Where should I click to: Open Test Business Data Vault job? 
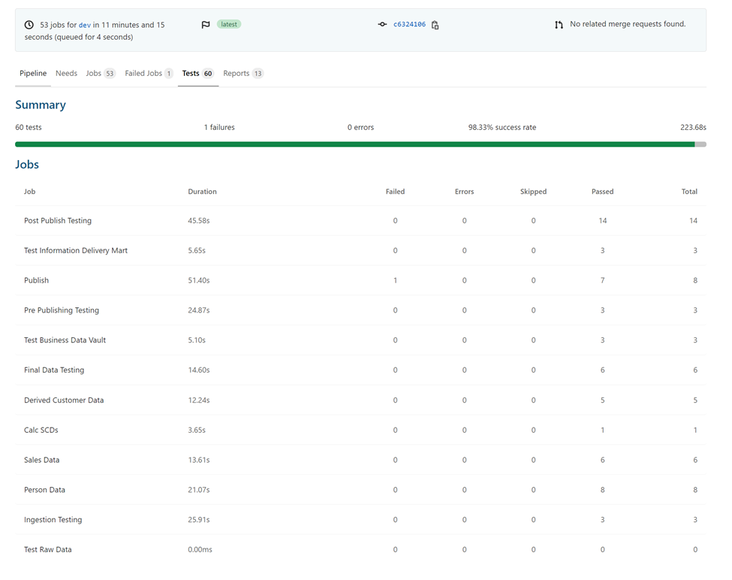(360, 340)
